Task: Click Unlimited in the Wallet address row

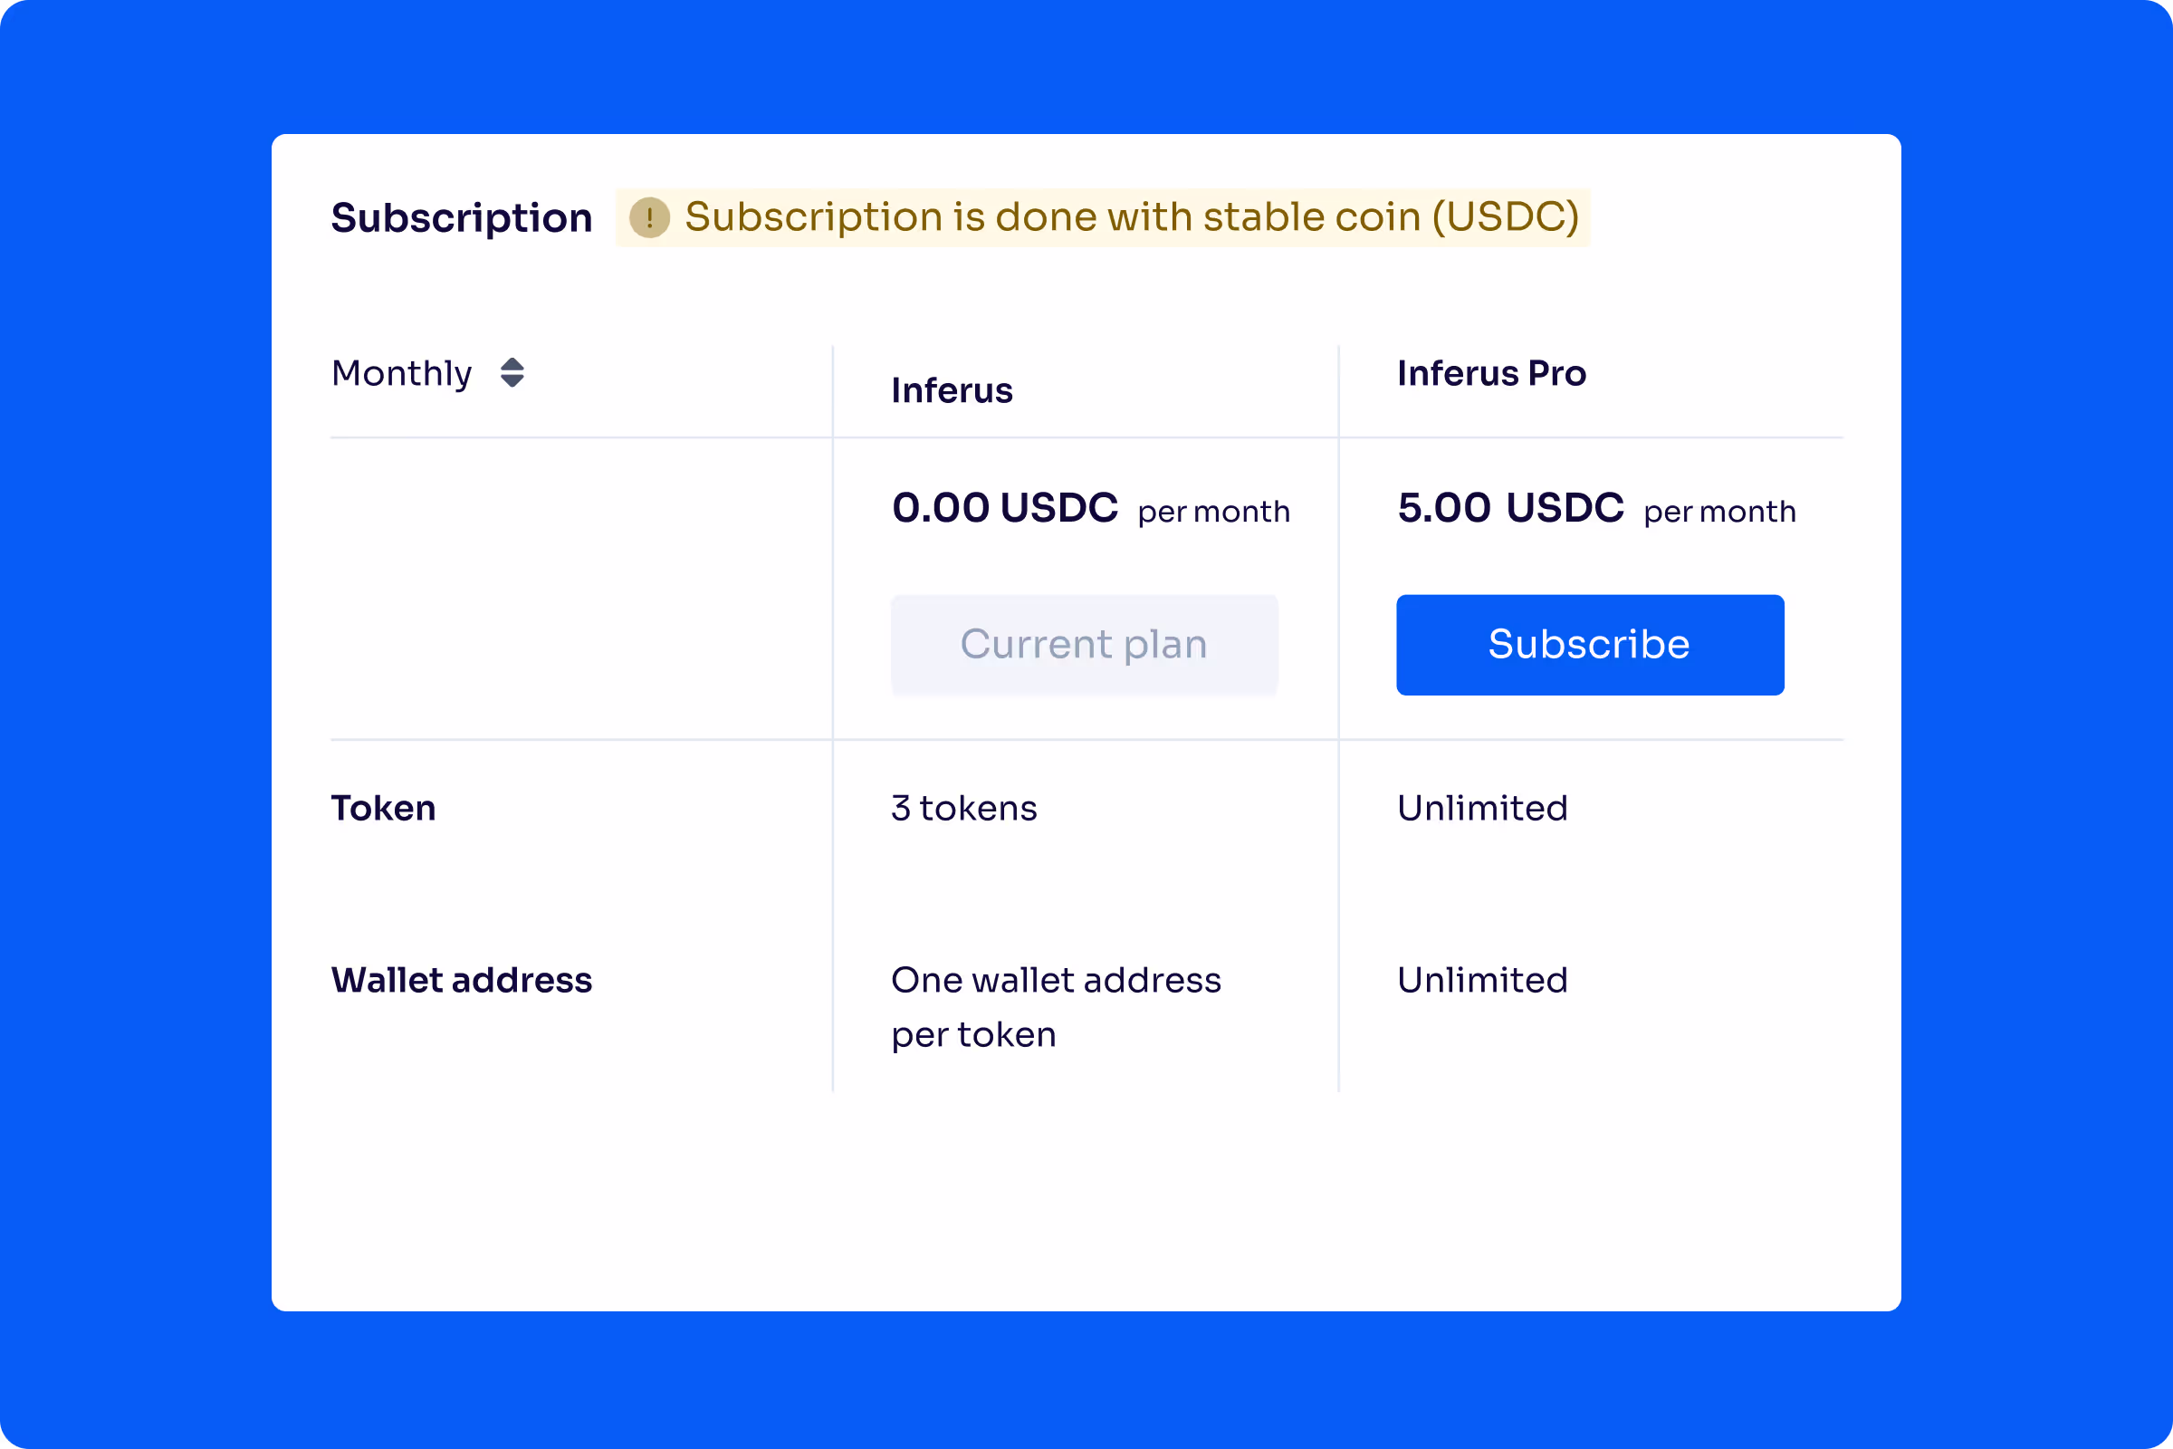Action: click(1482, 981)
